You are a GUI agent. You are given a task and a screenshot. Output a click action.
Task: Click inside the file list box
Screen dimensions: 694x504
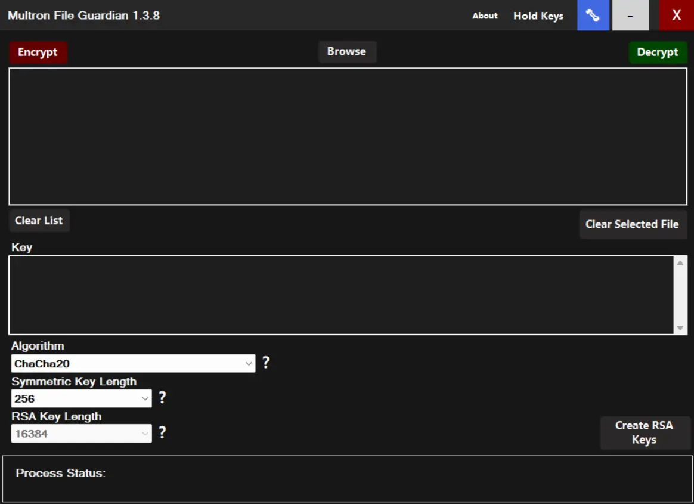tap(348, 137)
